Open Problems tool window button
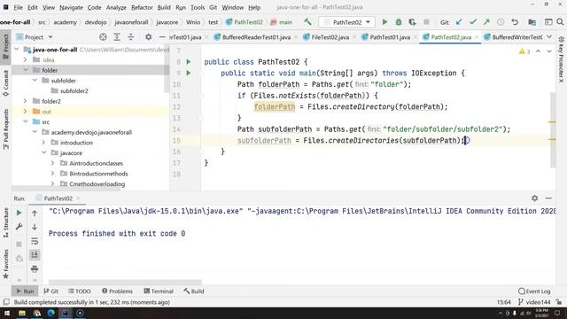The height and width of the screenshot is (319, 567). (x=117, y=292)
